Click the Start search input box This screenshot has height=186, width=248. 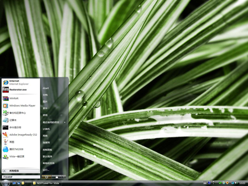coord(21,177)
